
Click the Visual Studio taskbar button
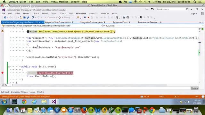[54, 102]
